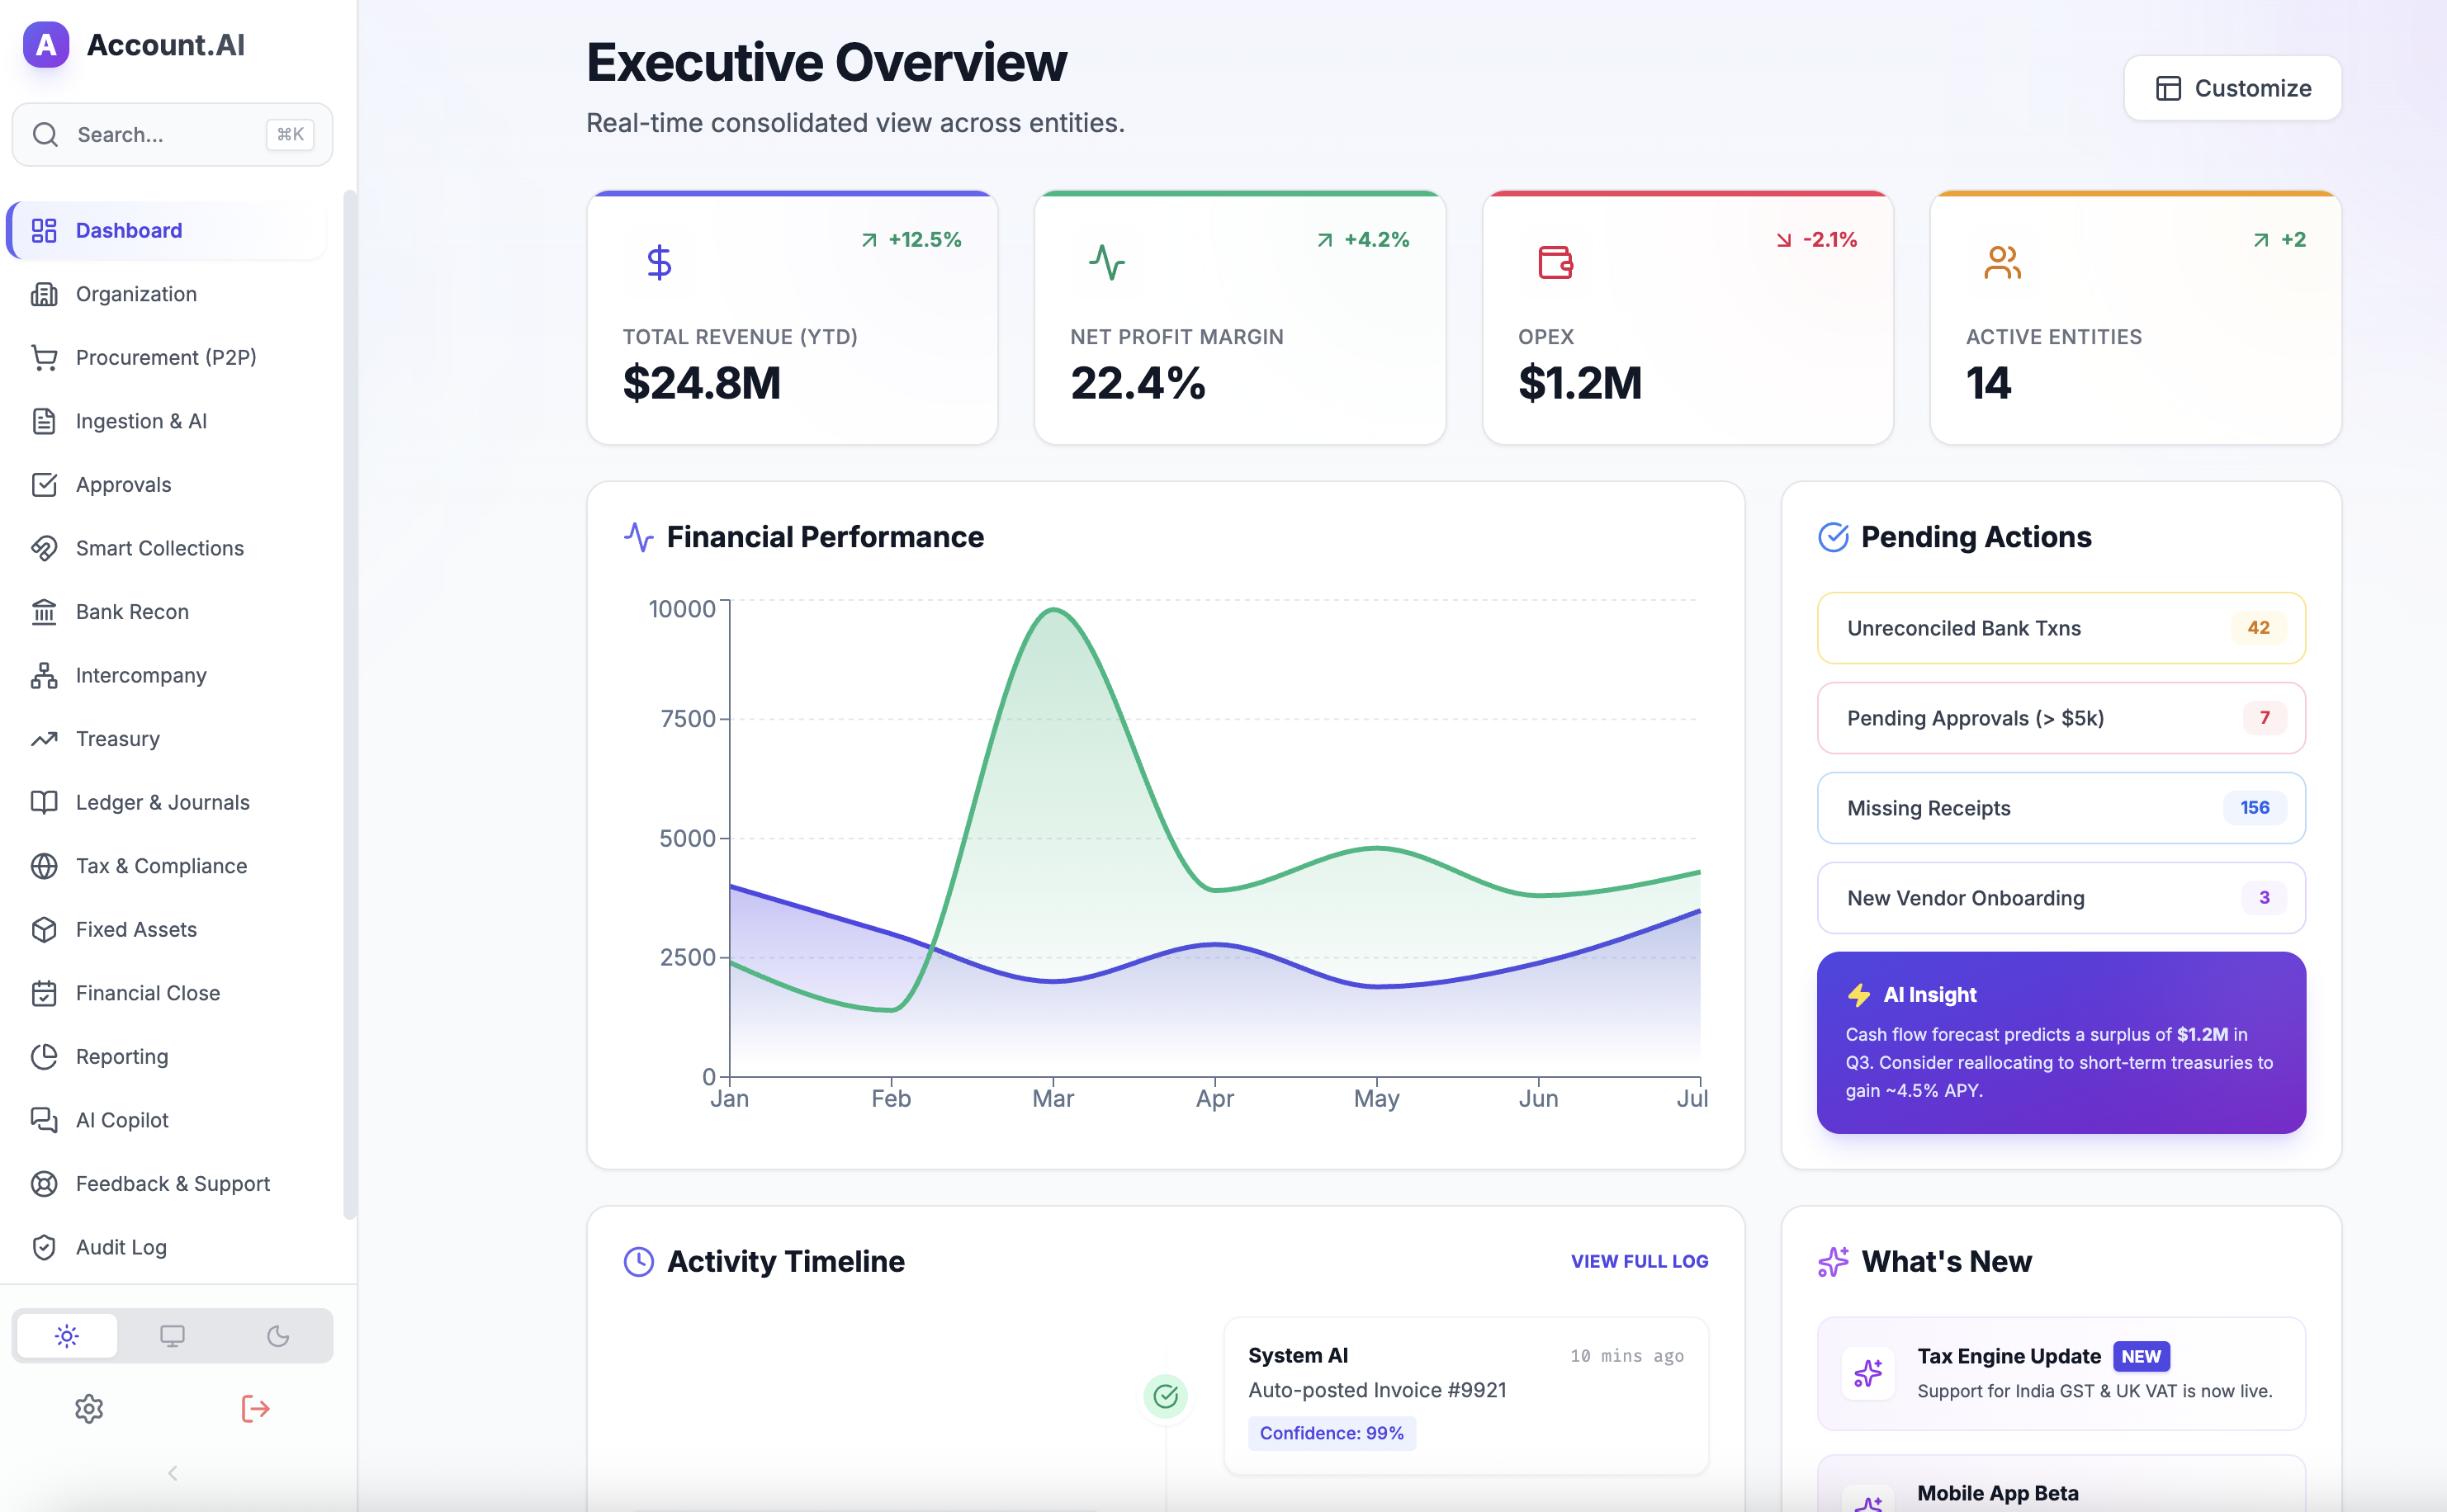This screenshot has width=2447, height=1512.
Task: Enable dark theme mode
Action: point(278,1335)
